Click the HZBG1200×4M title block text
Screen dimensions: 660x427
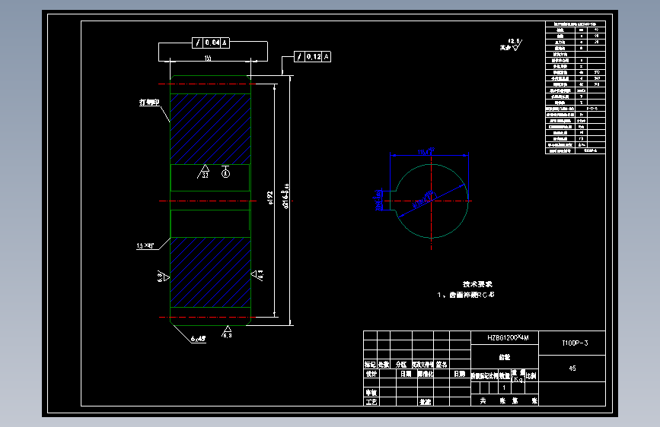pos(508,337)
